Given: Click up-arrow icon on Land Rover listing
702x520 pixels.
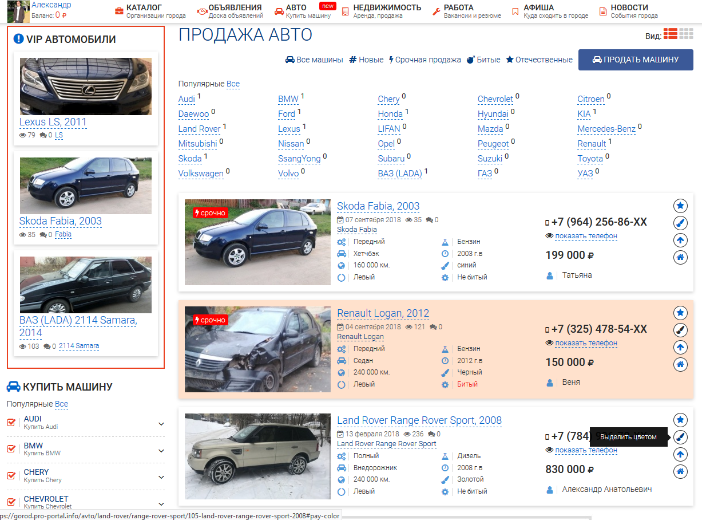Looking at the screenshot, I should click(680, 455).
